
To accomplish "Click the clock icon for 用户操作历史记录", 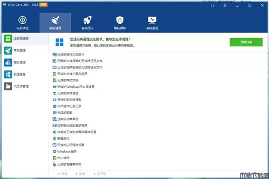I will [54, 106].
